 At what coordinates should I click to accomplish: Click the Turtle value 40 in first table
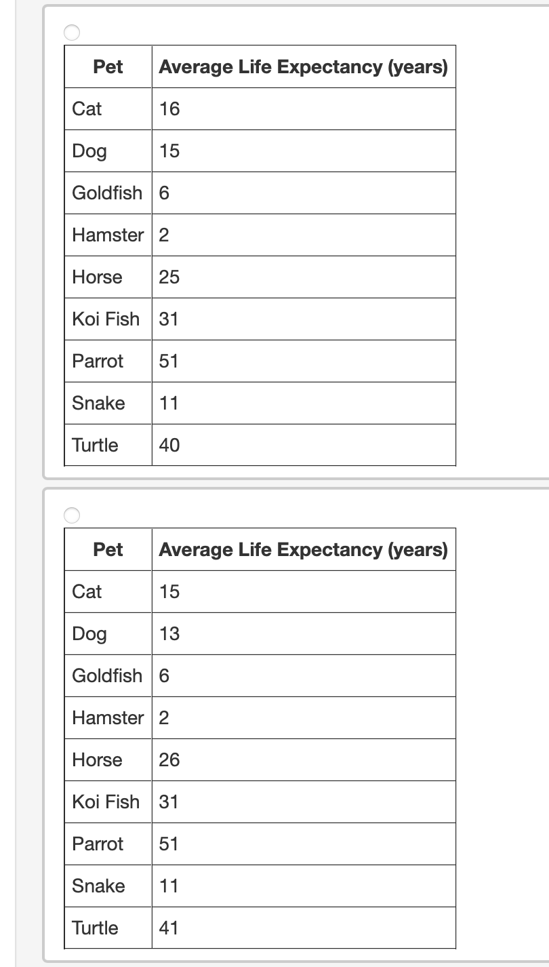168,445
